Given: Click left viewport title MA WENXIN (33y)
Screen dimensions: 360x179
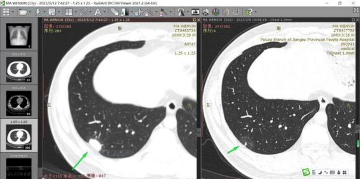Looking at the screenshot, I should coord(59,20).
